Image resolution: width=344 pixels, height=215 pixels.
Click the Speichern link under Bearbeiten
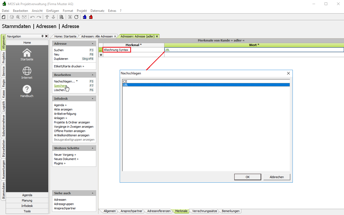[x=60, y=86]
